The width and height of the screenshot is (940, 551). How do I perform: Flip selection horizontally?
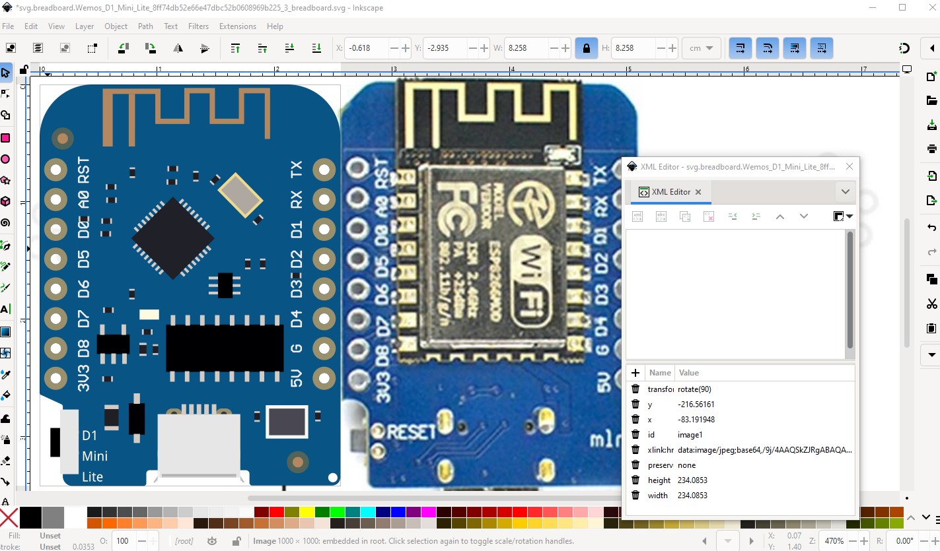pos(178,48)
